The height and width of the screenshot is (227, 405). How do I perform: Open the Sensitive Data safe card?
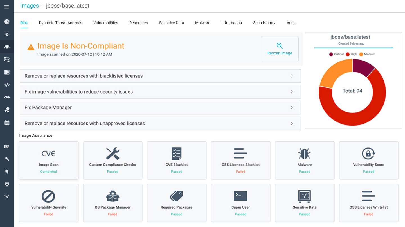click(305, 203)
